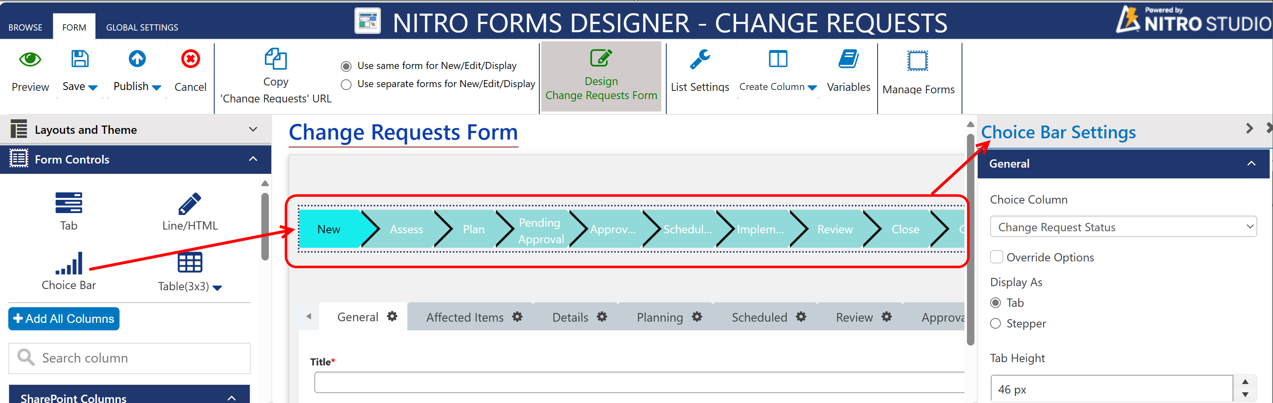The image size is (1273, 403).
Task: Decrease Tab Height with down arrow
Action: pos(1245,395)
